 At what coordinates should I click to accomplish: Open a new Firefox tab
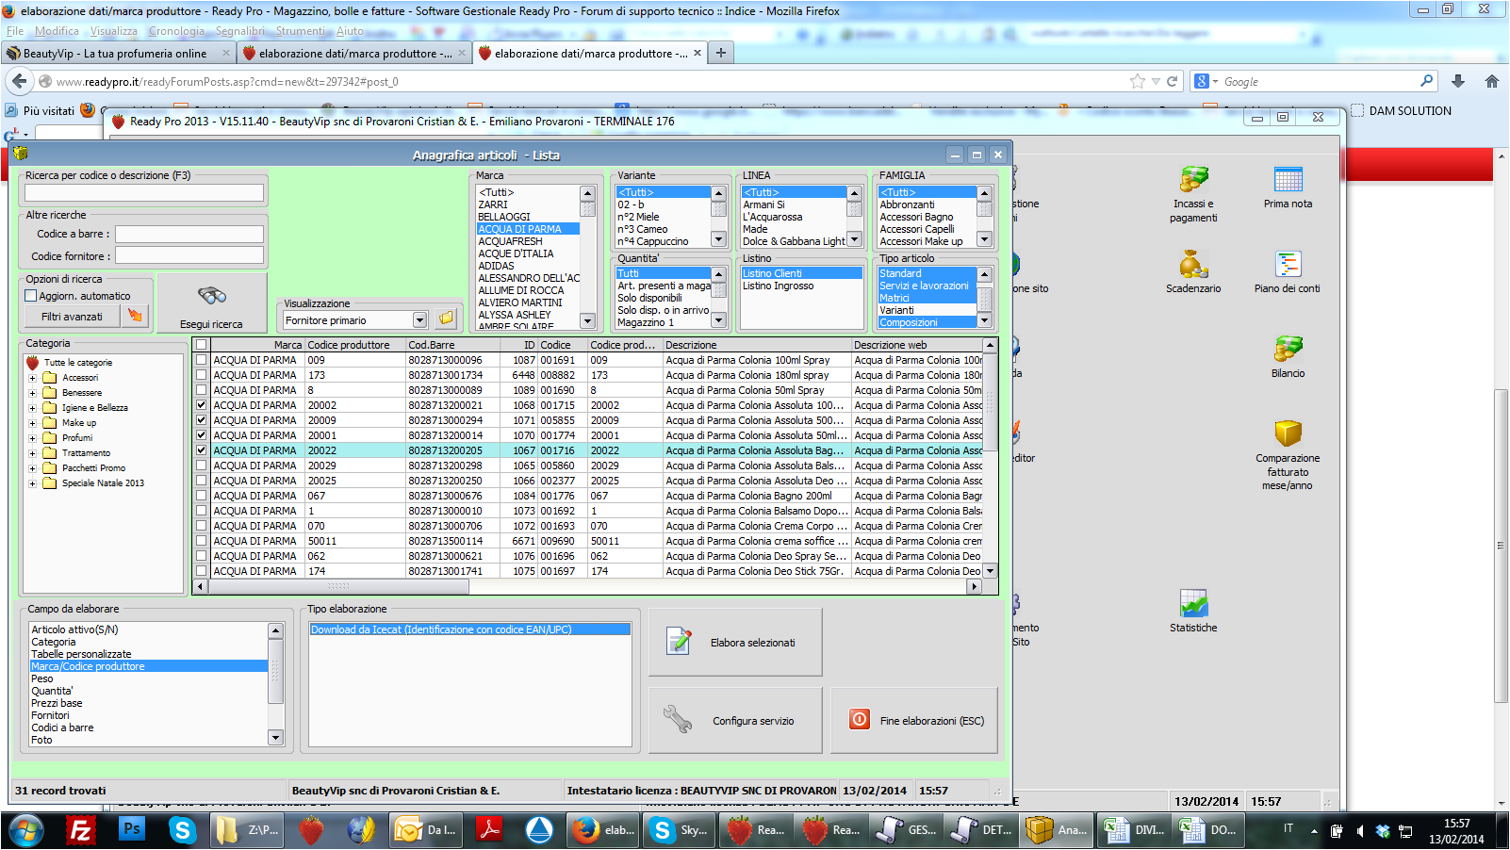(721, 53)
